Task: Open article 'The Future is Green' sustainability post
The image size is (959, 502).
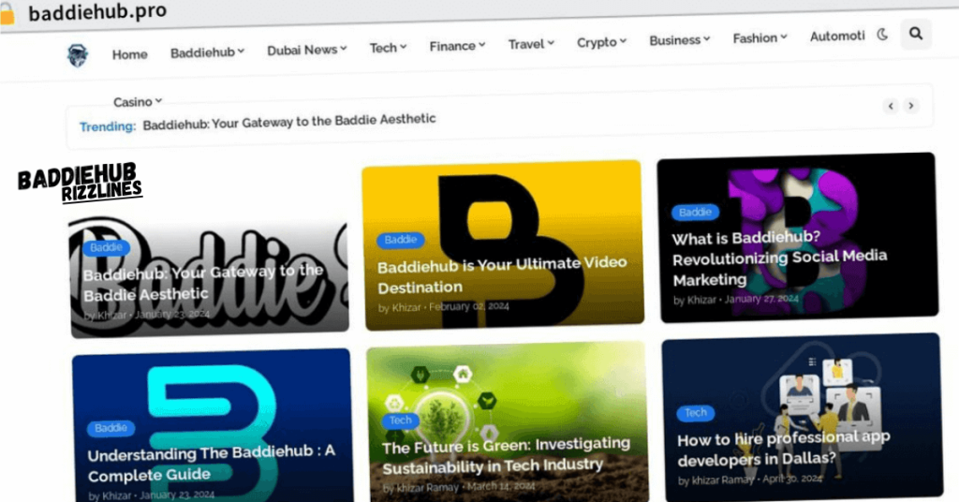Action: tap(506, 455)
